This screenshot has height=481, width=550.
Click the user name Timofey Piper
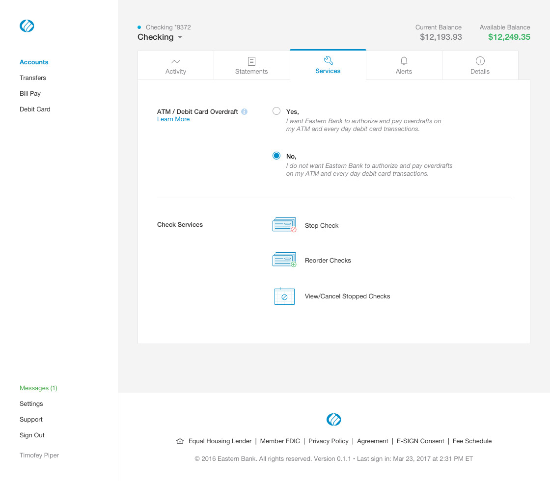[39, 455]
